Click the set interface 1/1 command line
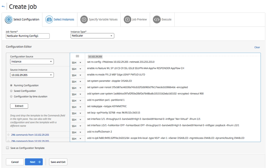The width and height of the screenshot is (267, 168). coord(144,119)
